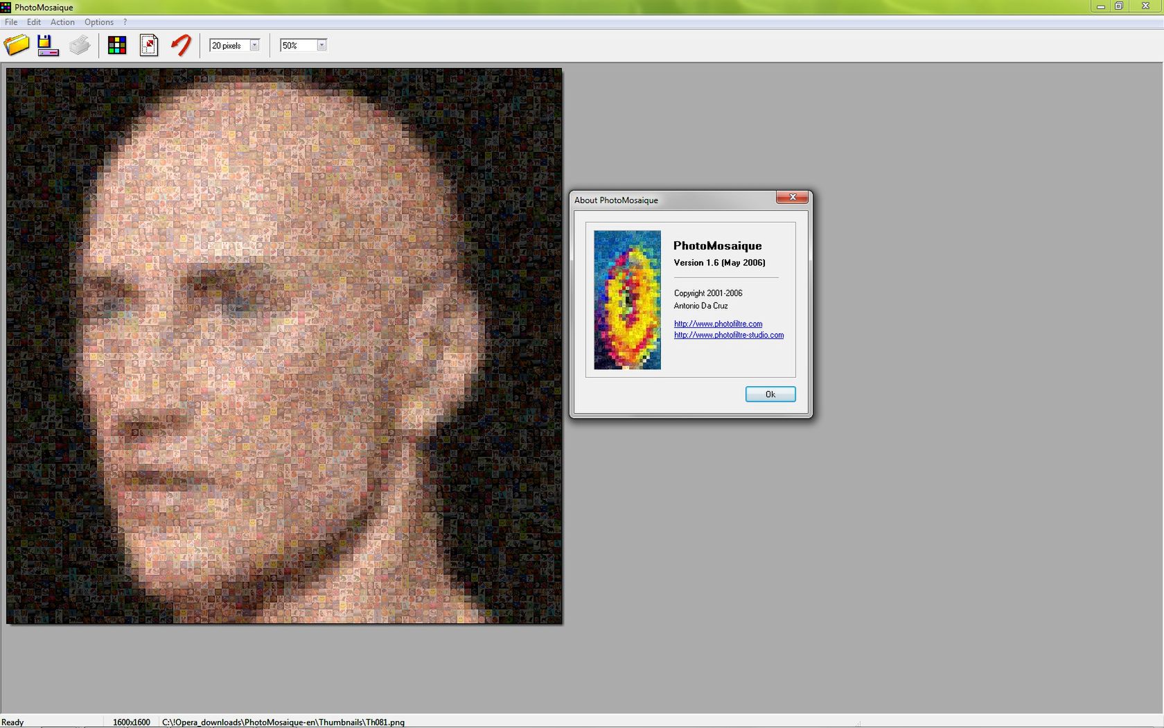Click the Th081.png file path in status bar

(283, 722)
